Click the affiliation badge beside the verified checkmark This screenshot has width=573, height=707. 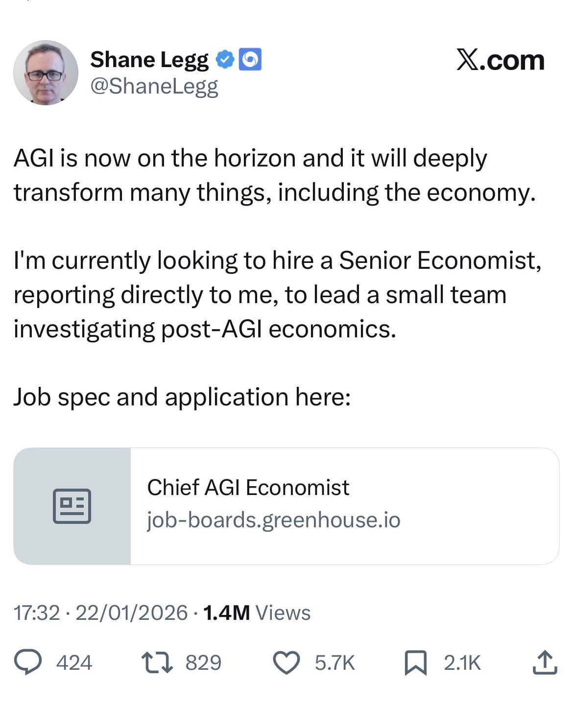tap(250, 60)
